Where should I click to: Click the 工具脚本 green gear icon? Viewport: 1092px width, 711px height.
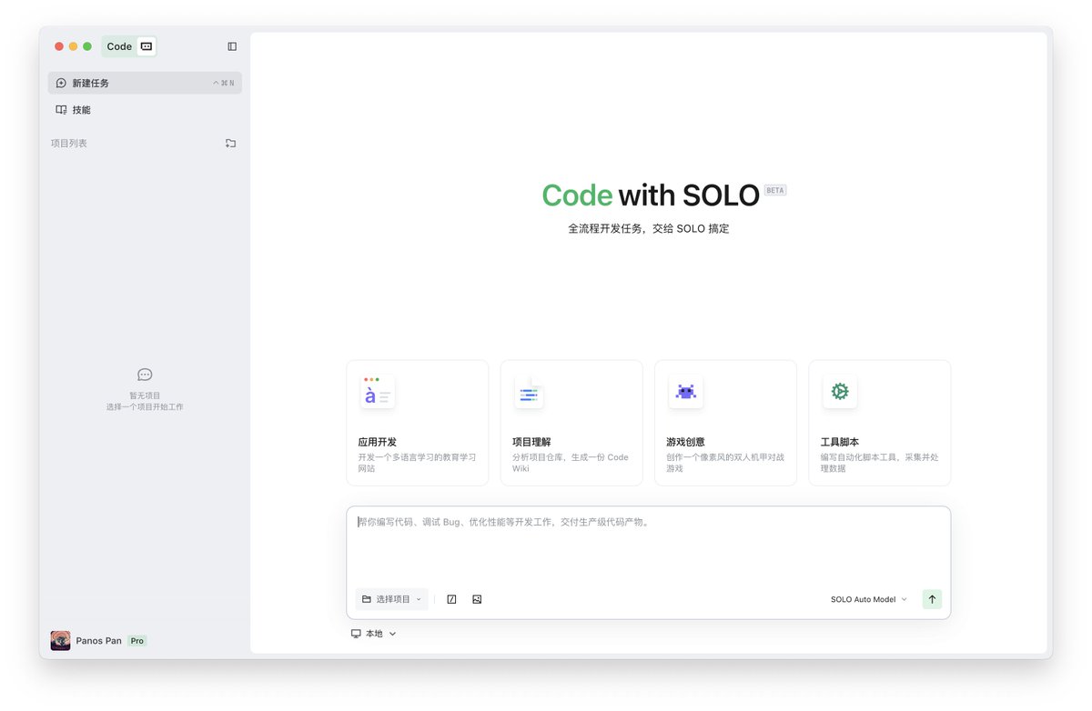tap(840, 392)
